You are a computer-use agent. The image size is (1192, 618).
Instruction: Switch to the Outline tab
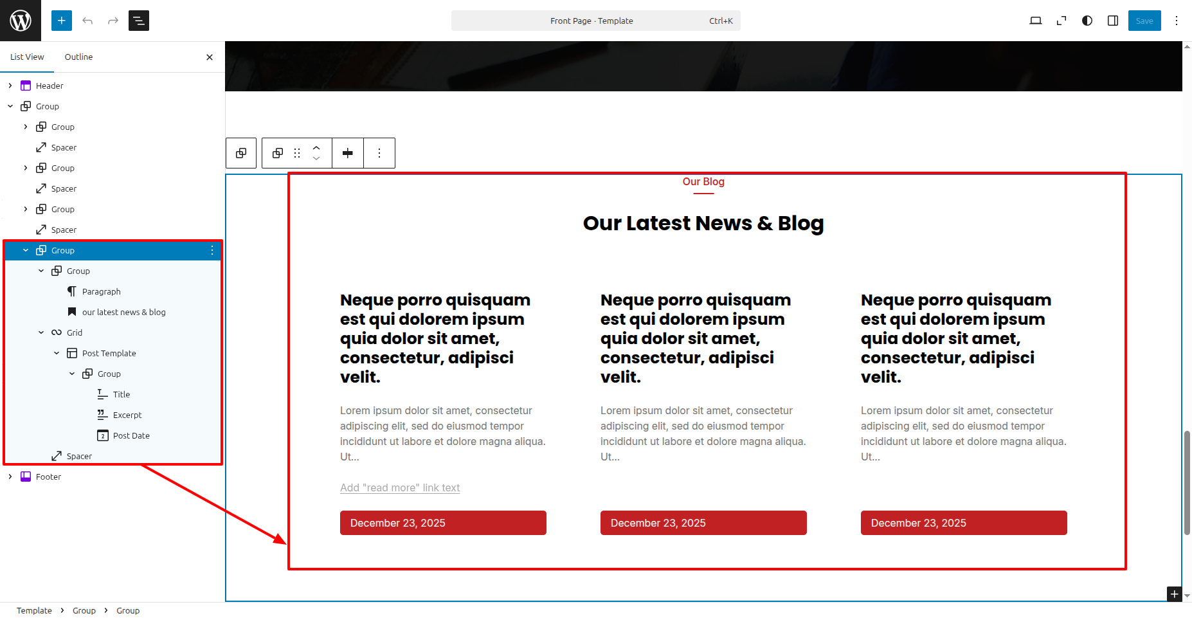pyautogui.click(x=78, y=57)
